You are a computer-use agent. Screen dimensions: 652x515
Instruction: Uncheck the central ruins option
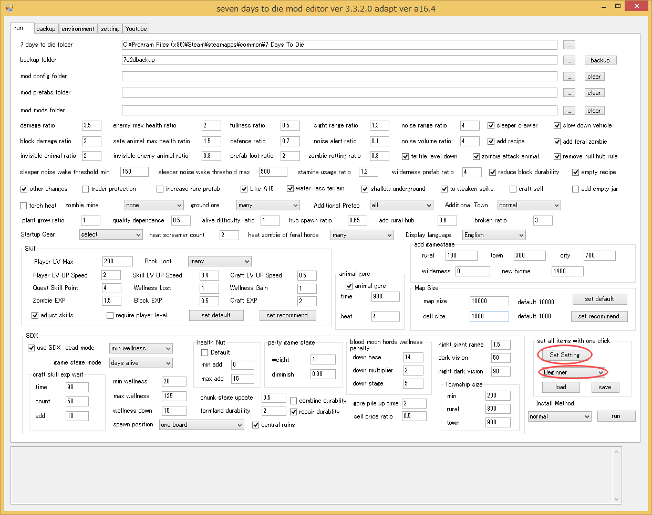255,425
